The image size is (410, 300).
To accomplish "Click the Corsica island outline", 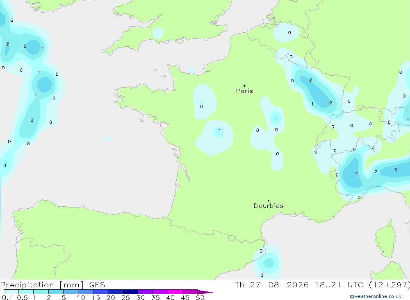I will click(386, 239).
